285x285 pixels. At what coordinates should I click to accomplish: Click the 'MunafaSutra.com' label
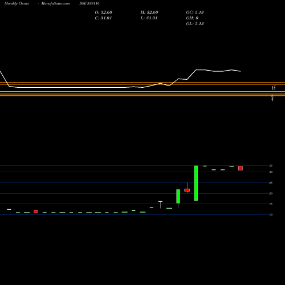(55, 3)
